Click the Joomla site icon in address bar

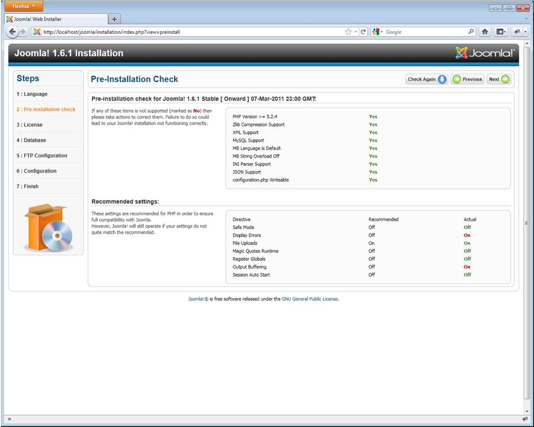pyautogui.click(x=37, y=32)
